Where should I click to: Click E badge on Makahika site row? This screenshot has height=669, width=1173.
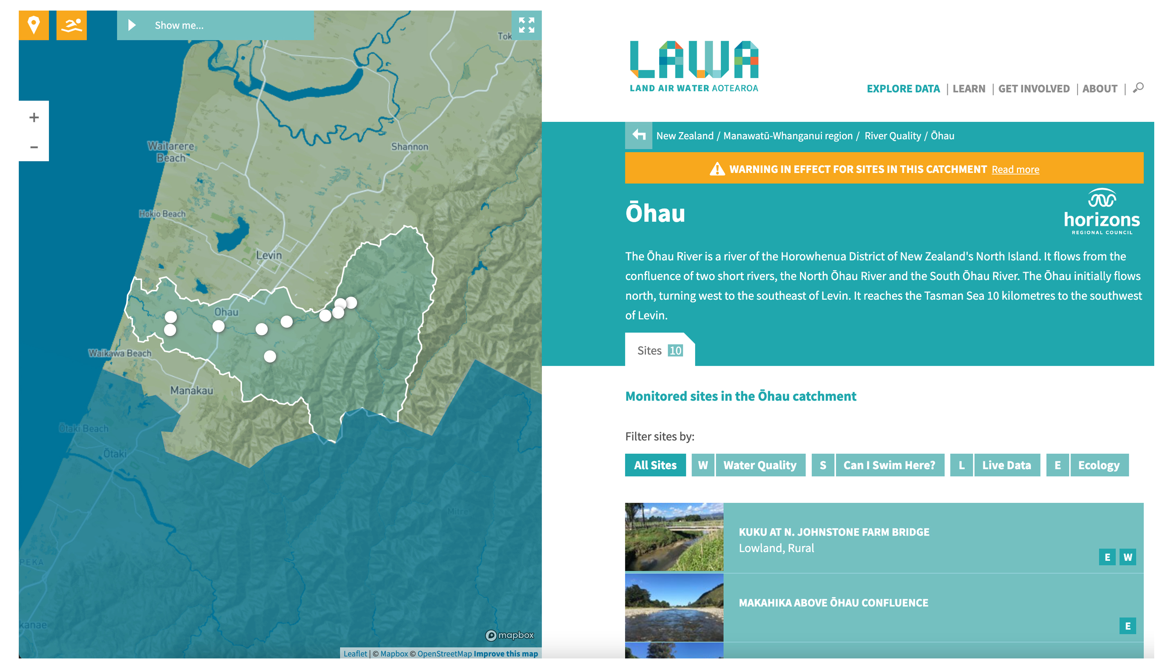[1128, 626]
